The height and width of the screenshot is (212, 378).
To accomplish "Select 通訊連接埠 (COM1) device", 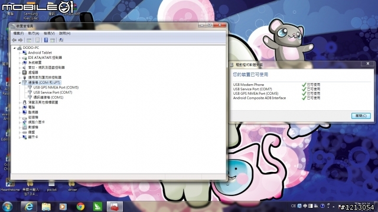I will coord(48,97).
